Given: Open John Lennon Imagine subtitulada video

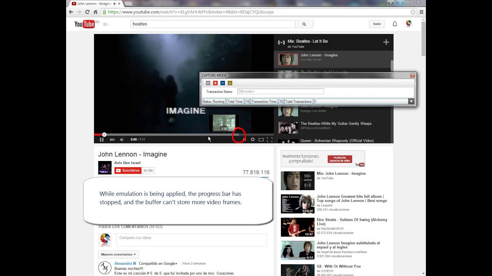Looking at the screenshot, I should pyautogui.click(x=348, y=245).
